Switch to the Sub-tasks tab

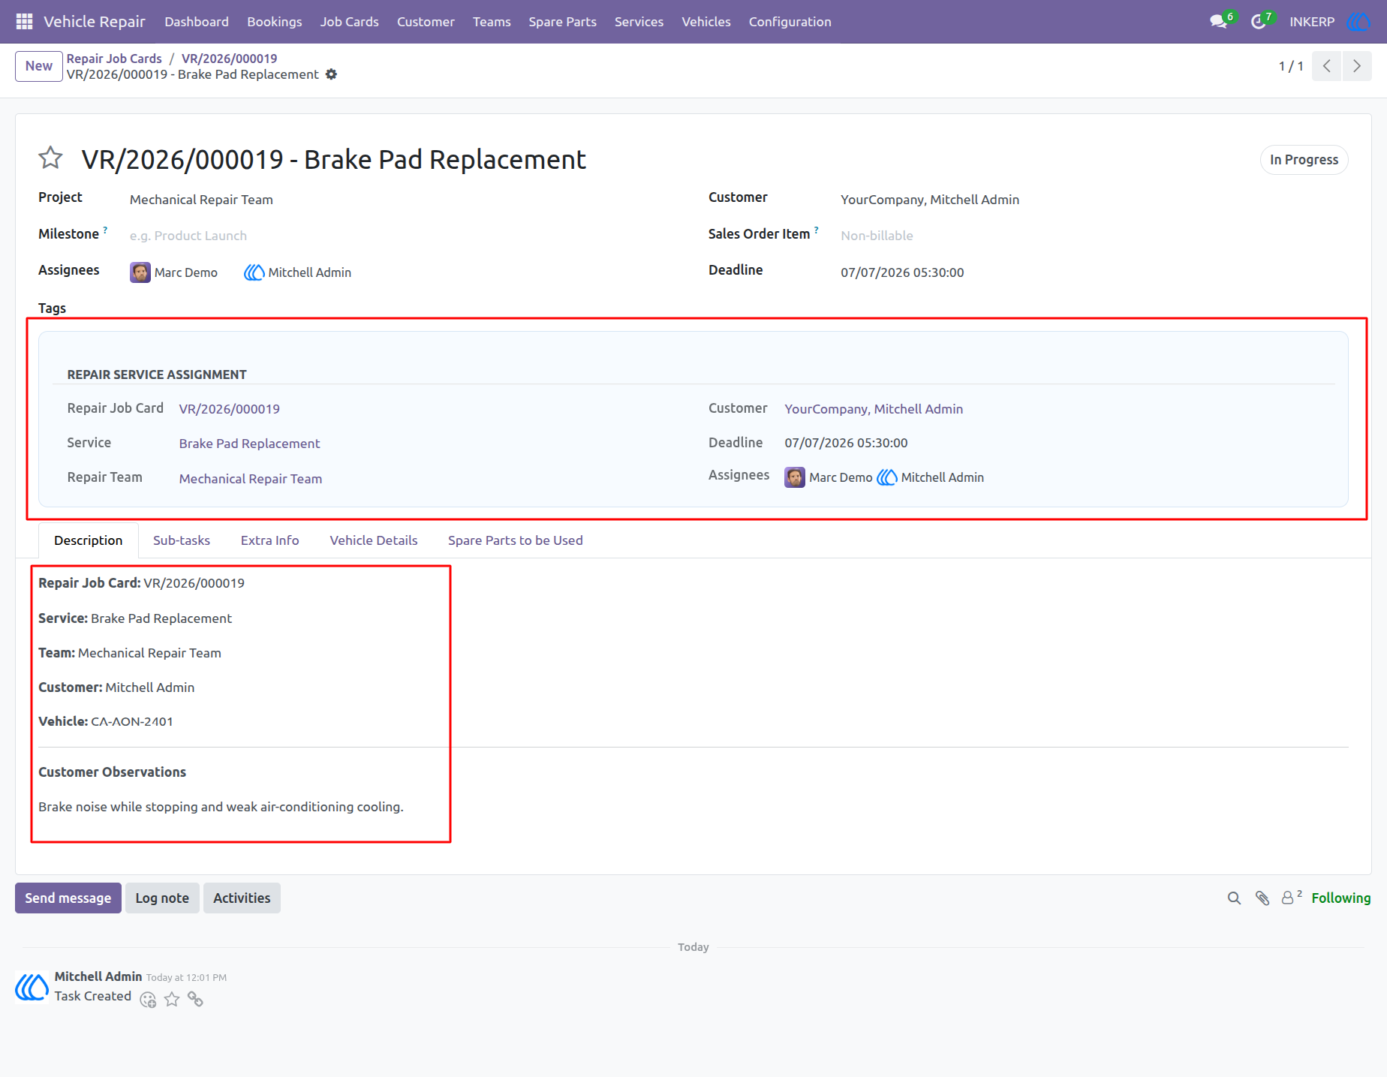click(x=182, y=540)
